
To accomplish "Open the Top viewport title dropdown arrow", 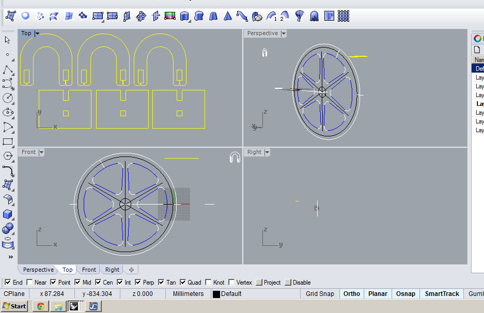I will tap(37, 34).
